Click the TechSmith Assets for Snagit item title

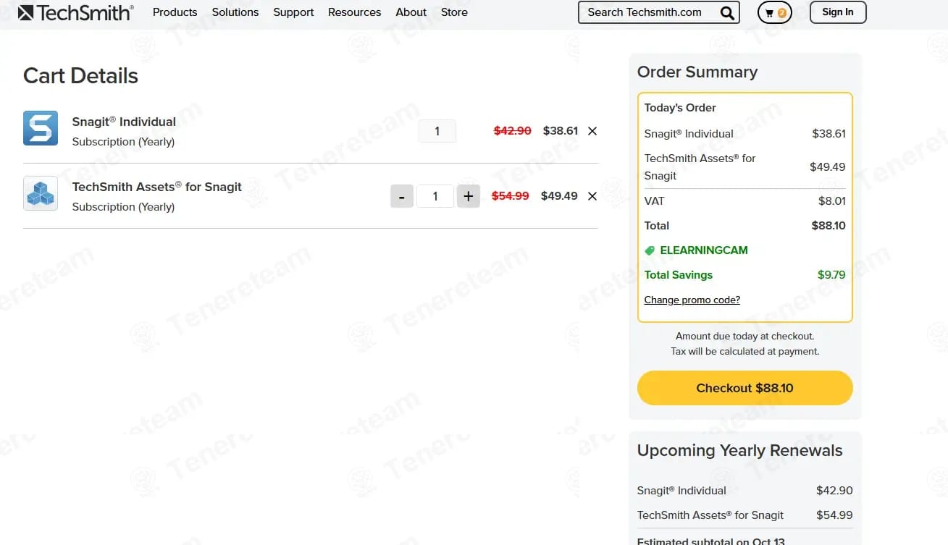pyautogui.click(x=157, y=187)
